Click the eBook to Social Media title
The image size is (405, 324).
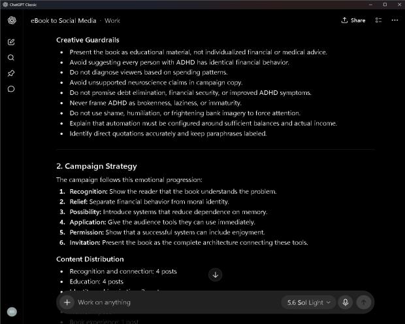point(63,21)
